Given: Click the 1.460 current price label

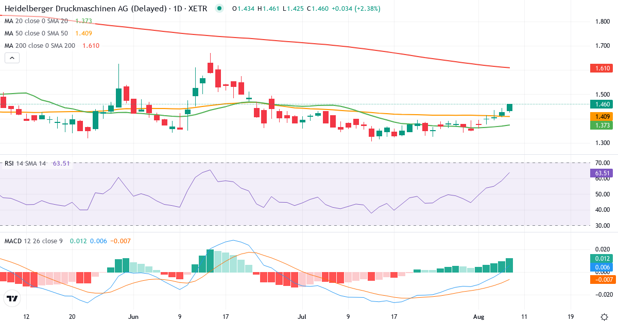Looking at the screenshot, I should [x=602, y=104].
